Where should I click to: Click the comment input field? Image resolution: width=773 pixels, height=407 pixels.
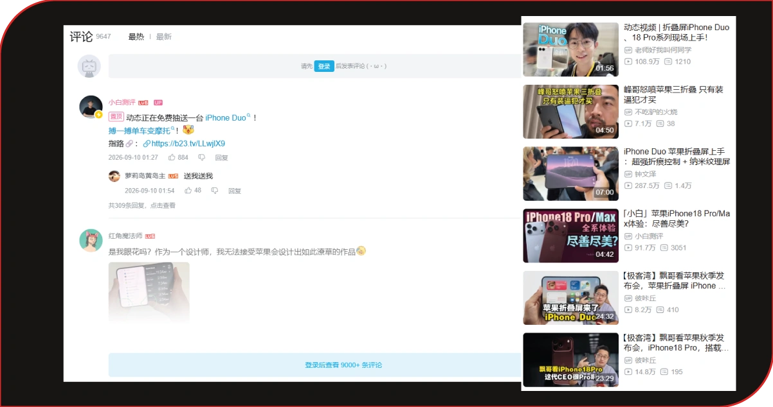(x=314, y=66)
